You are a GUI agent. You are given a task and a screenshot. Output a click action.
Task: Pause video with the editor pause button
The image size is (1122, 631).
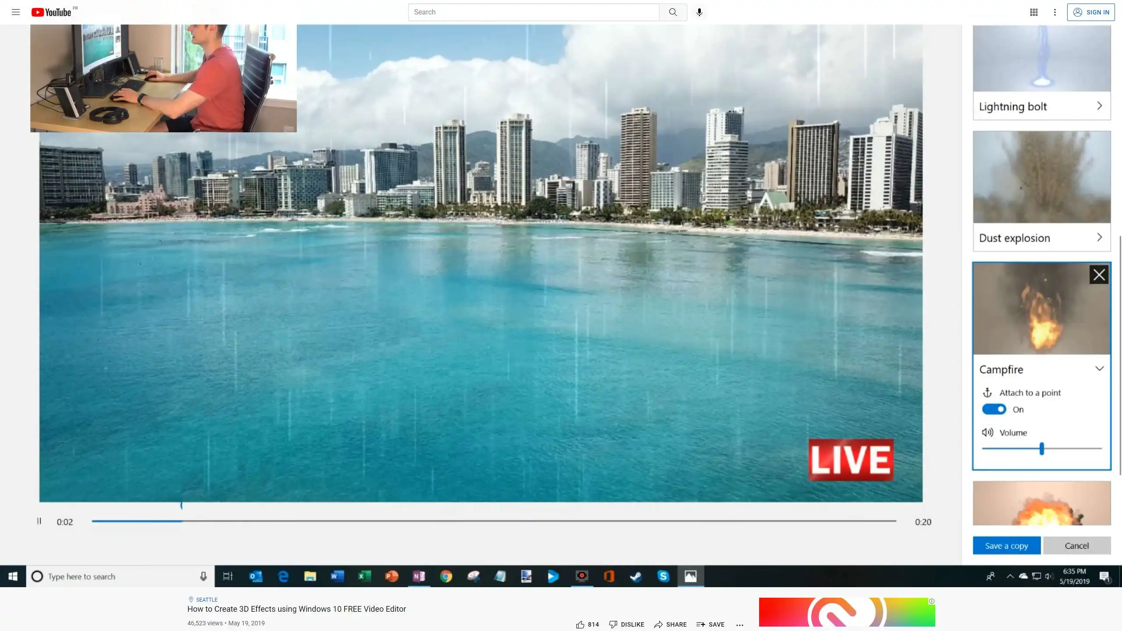[39, 521]
